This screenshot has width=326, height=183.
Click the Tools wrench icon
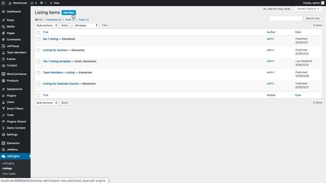(4, 115)
